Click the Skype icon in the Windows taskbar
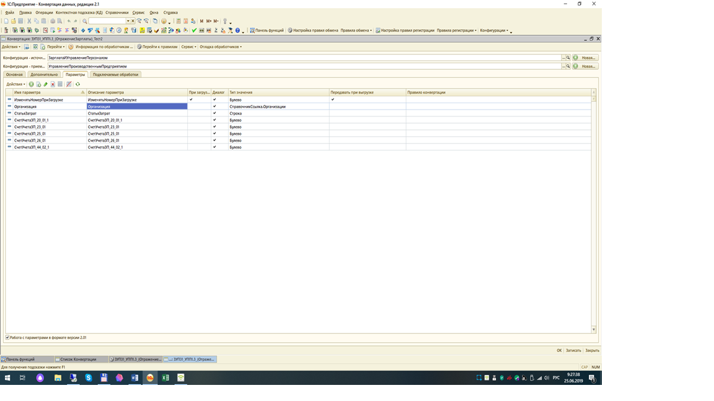Viewport: 714px width, 401px height. pyautogui.click(x=89, y=378)
